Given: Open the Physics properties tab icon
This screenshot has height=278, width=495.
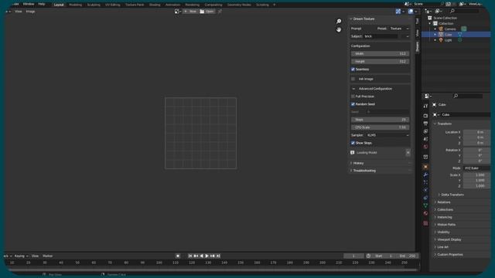Looking at the screenshot, I should click(425, 190).
